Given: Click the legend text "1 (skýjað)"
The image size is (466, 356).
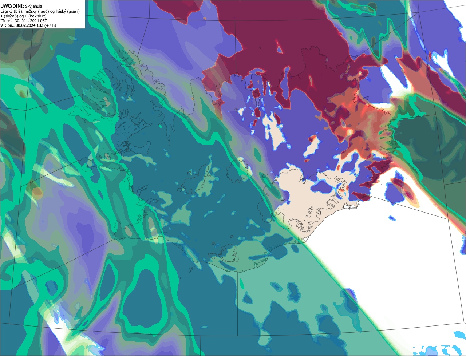Looking at the screenshot, I should point(9,16).
